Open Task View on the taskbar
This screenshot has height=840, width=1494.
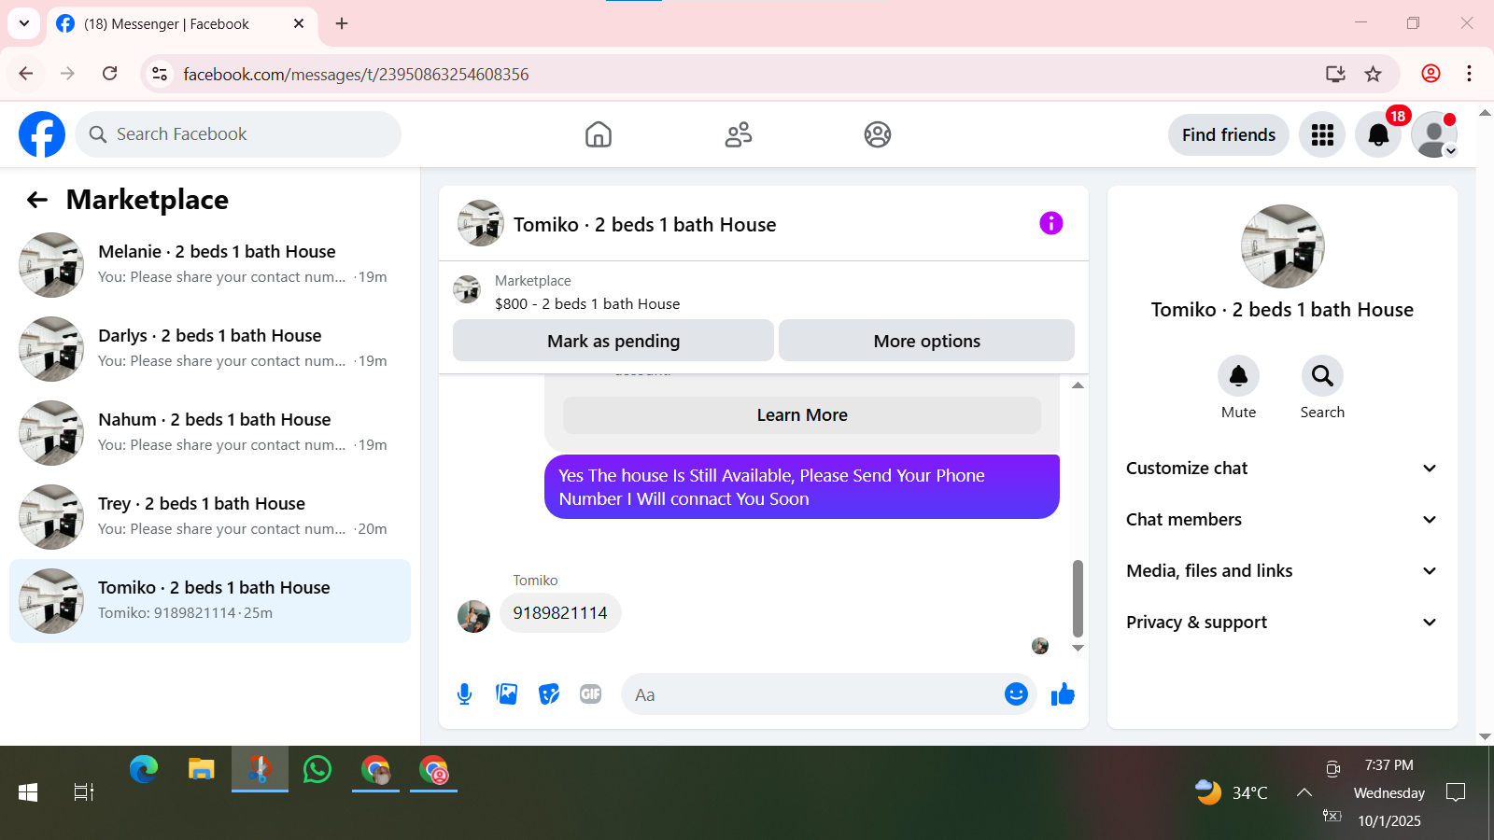pos(84,792)
